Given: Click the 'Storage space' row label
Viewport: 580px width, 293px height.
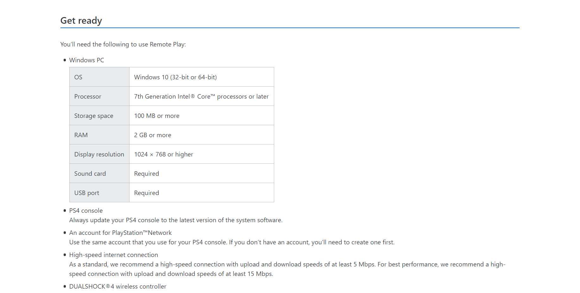Looking at the screenshot, I should coord(94,116).
